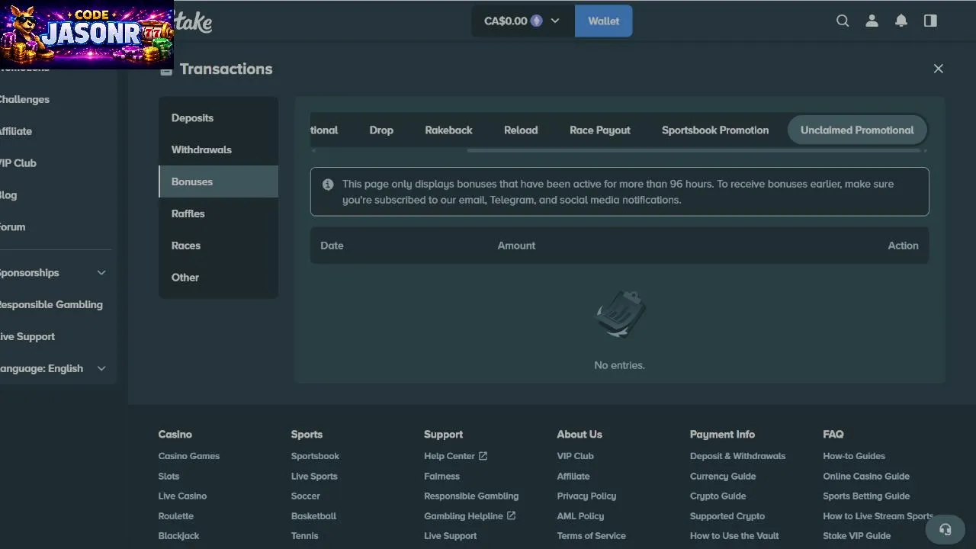Viewport: 976px width, 549px height.
Task: Open the Casino Games footer link
Action: 188,456
